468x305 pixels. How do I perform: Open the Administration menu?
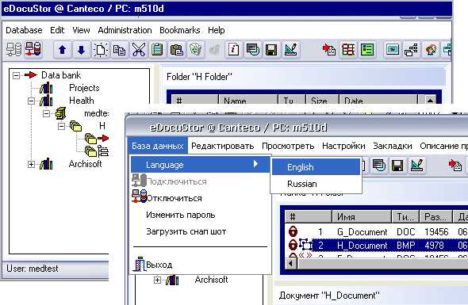[125, 30]
